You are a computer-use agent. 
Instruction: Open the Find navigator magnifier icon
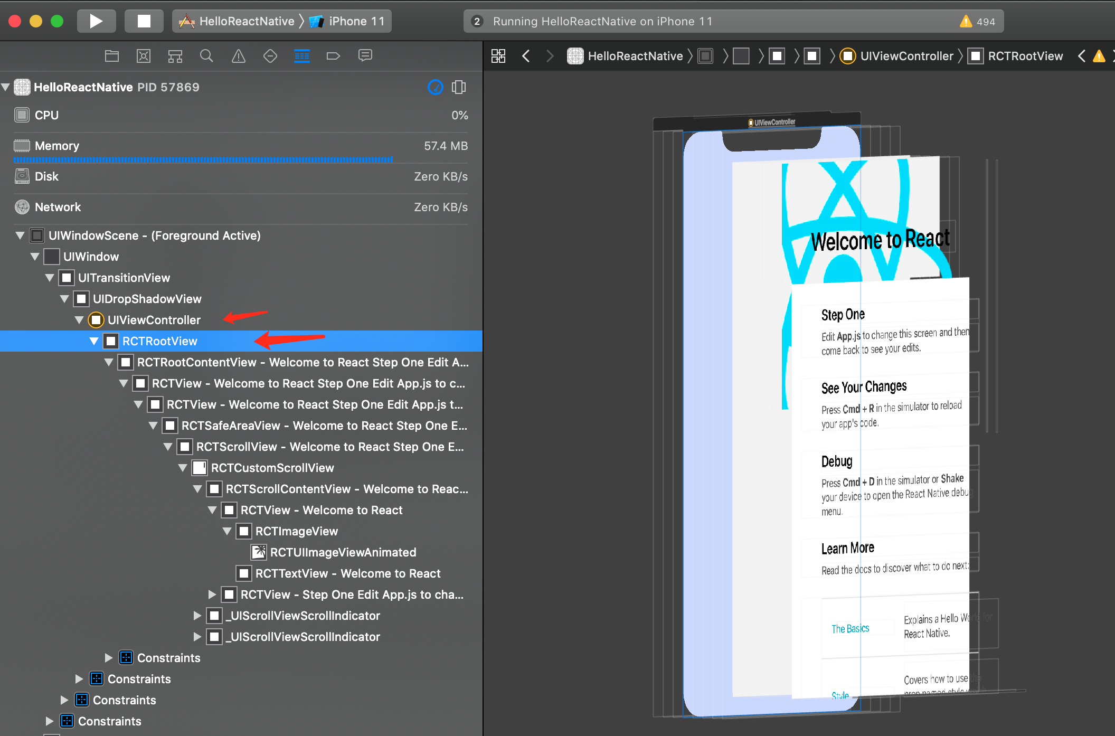[x=206, y=56]
